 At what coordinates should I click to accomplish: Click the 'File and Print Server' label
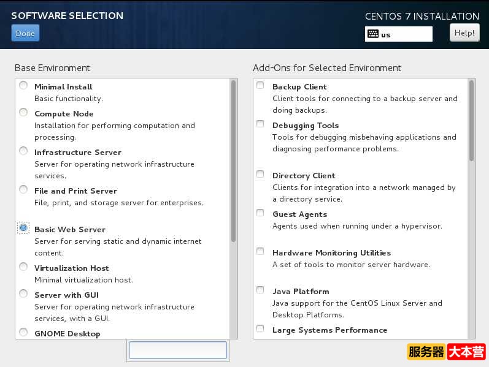tap(76, 191)
